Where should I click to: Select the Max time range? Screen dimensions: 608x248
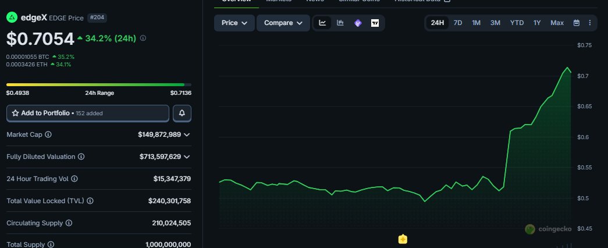[557, 23]
